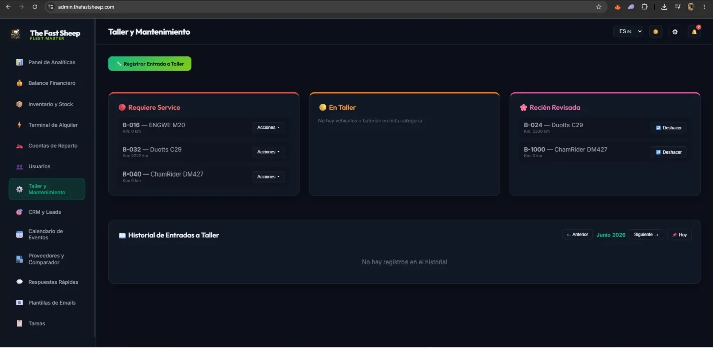
Task: Click The Fast Sheep logo icon
Action: point(16,34)
